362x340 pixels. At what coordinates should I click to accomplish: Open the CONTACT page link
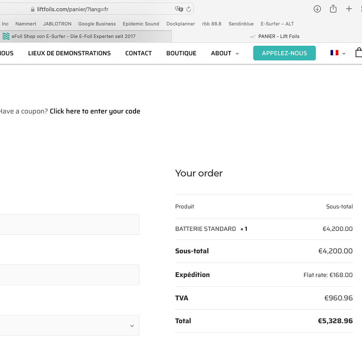tap(138, 53)
